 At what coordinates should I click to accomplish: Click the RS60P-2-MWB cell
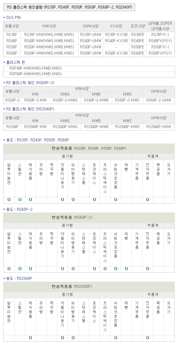pyautogui.click(x=96, y=100)
